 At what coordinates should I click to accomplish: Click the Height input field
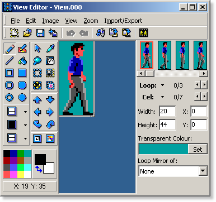(x=167, y=124)
